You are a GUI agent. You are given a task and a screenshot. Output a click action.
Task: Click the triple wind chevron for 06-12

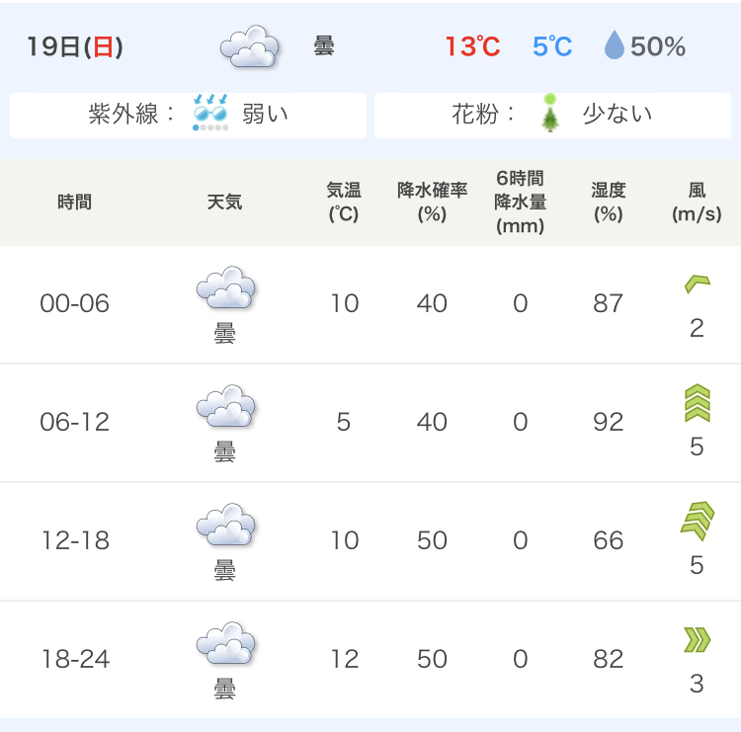pyautogui.click(x=698, y=403)
